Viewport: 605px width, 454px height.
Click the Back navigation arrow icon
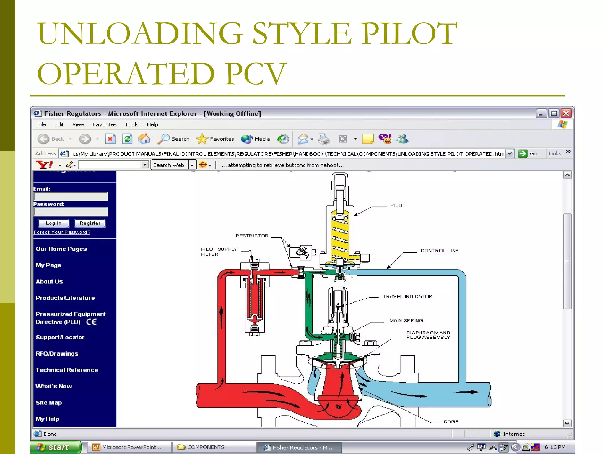click(x=43, y=139)
